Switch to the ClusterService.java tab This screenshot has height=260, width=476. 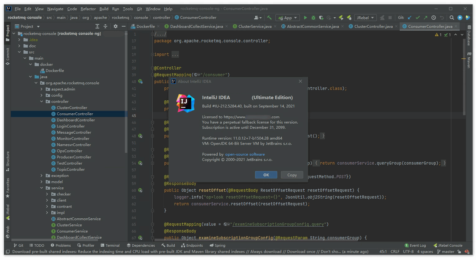[255, 26]
